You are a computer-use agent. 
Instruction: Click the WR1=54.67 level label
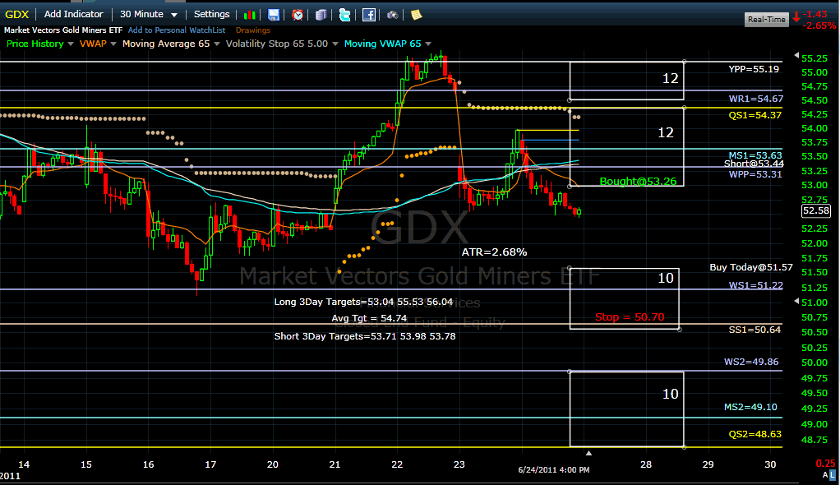(x=756, y=99)
